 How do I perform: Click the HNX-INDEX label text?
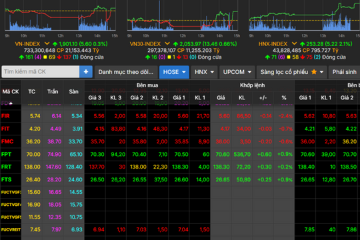click(273, 44)
